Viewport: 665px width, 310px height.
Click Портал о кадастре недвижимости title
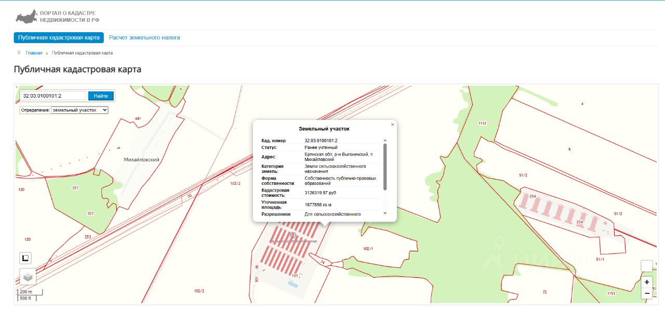tap(70, 16)
